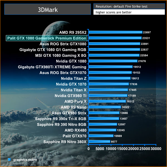The width and height of the screenshot is (167, 167).
Task: Click the score value 23897
Action: (x=147, y=32)
